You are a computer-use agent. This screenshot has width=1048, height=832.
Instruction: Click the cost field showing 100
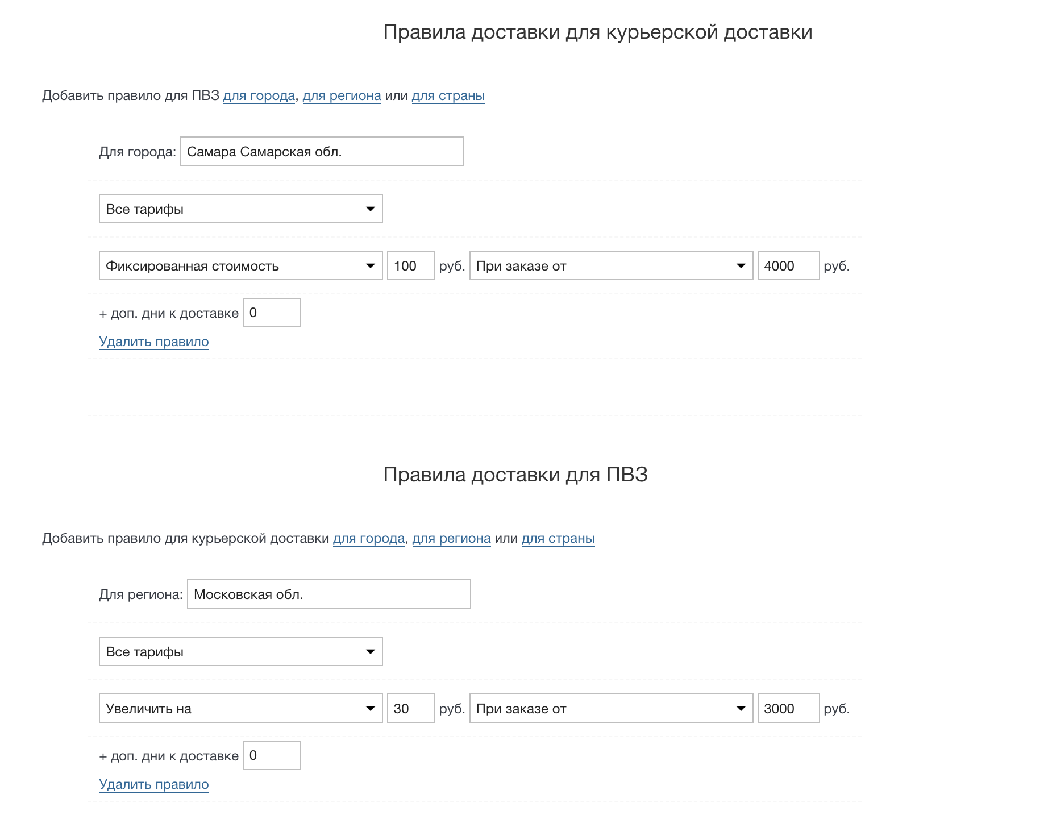[410, 266]
